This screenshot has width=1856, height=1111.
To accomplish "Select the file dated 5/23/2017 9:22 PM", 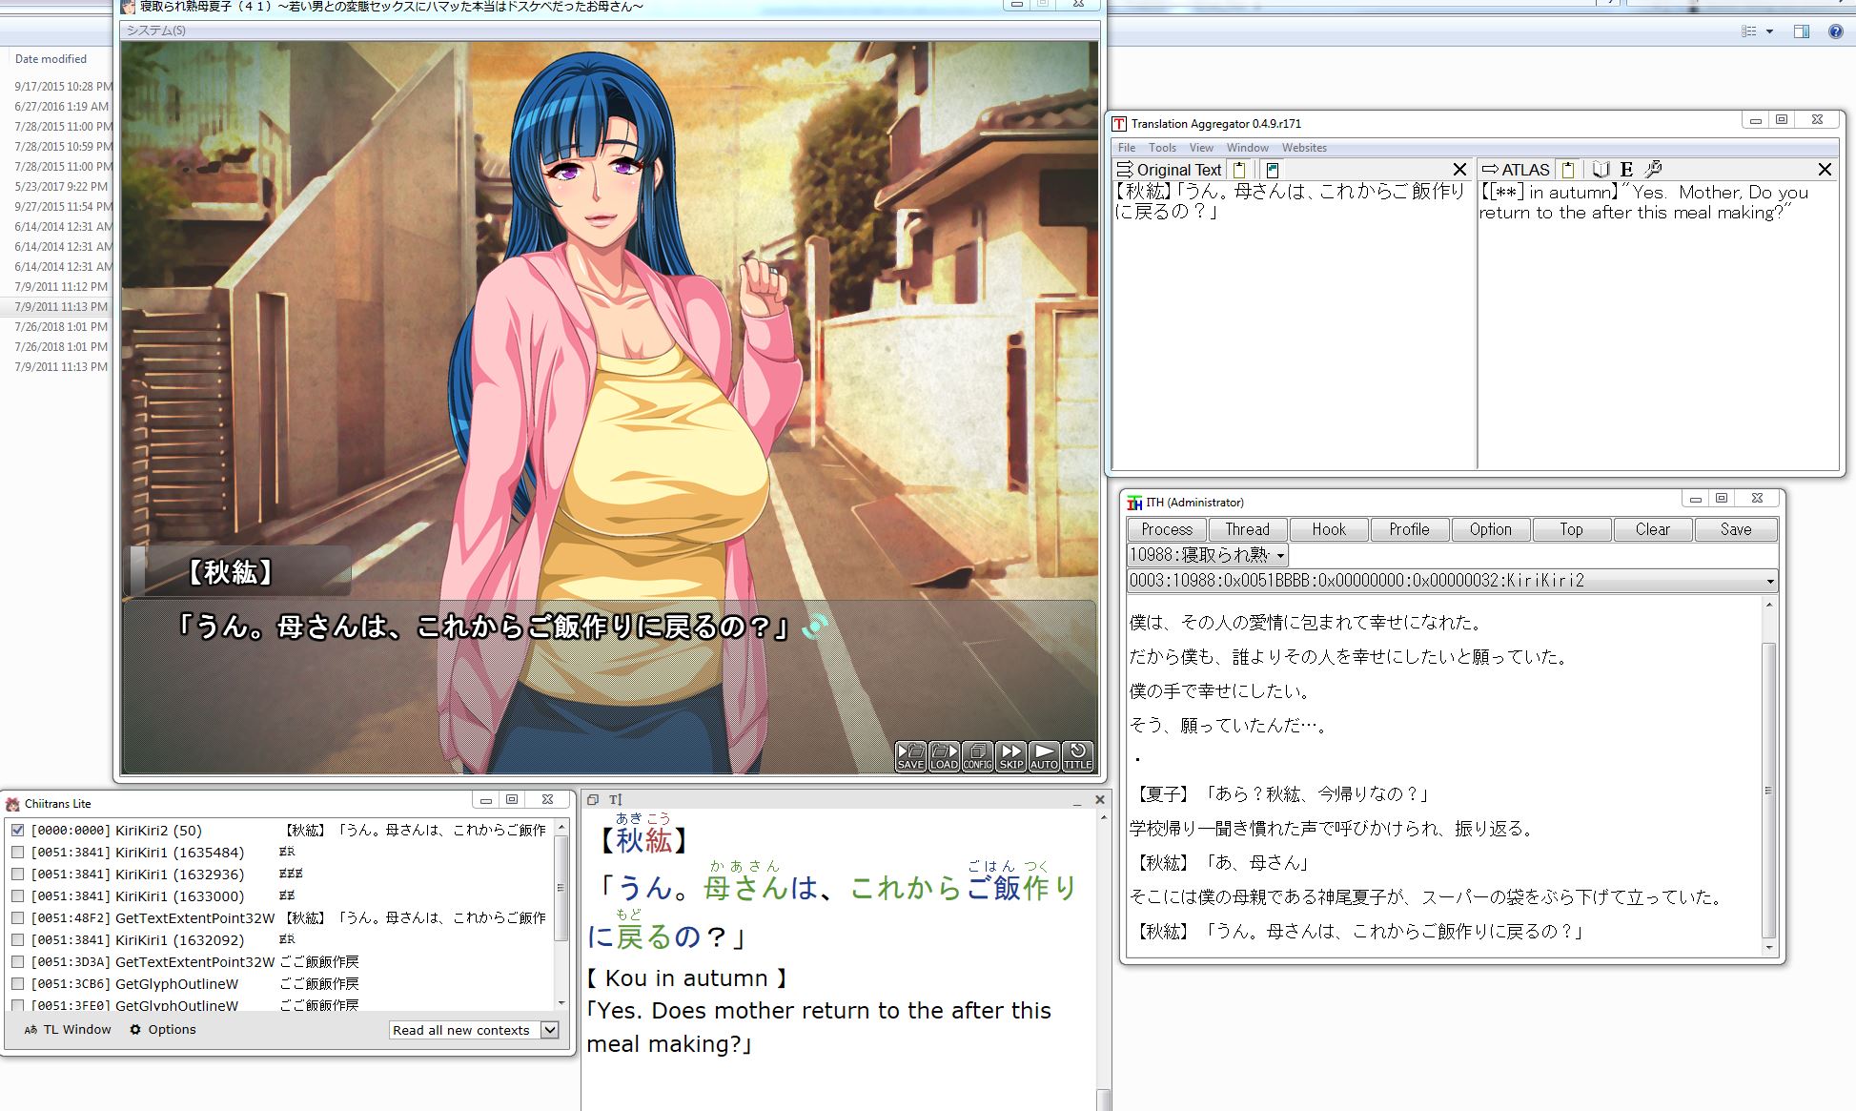I will point(61,187).
